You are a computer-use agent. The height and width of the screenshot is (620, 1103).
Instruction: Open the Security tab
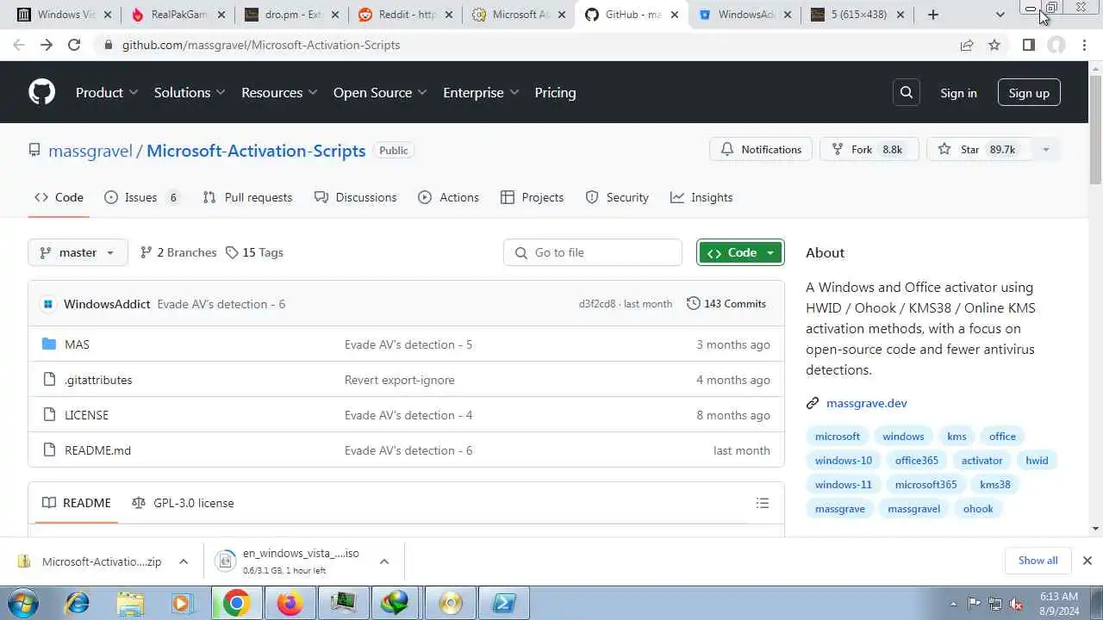click(617, 197)
